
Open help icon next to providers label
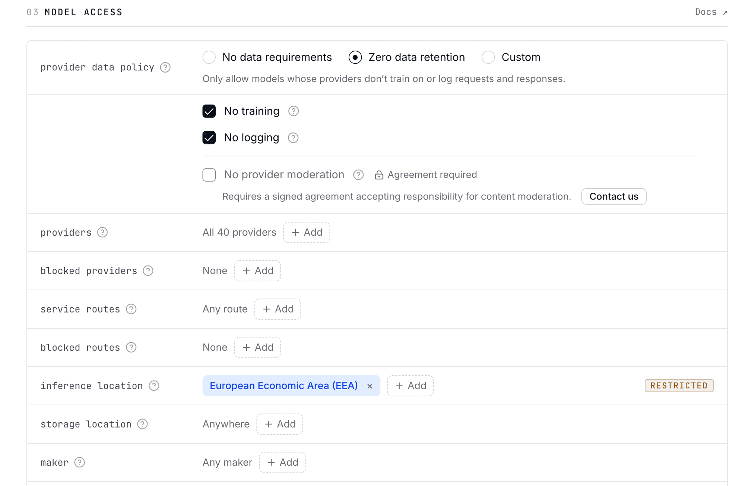(102, 232)
